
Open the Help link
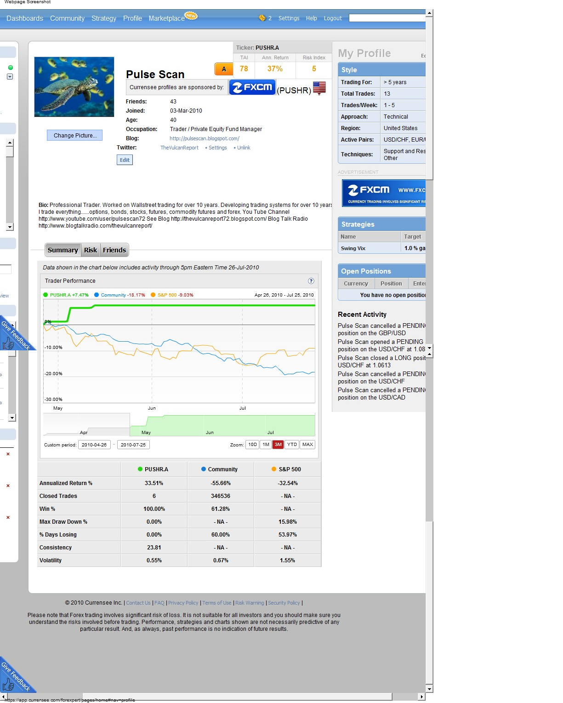tap(312, 18)
